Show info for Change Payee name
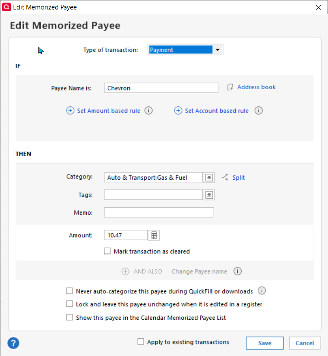The height and width of the screenshot is (356, 328). click(237, 271)
